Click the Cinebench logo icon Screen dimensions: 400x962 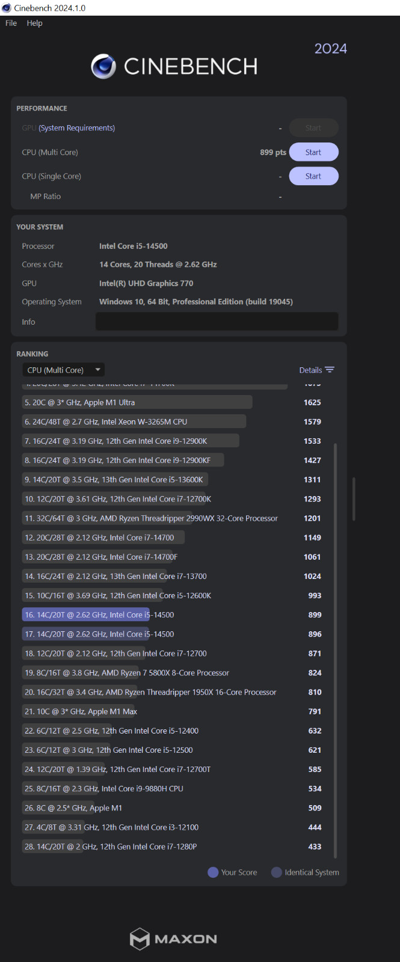(103, 66)
